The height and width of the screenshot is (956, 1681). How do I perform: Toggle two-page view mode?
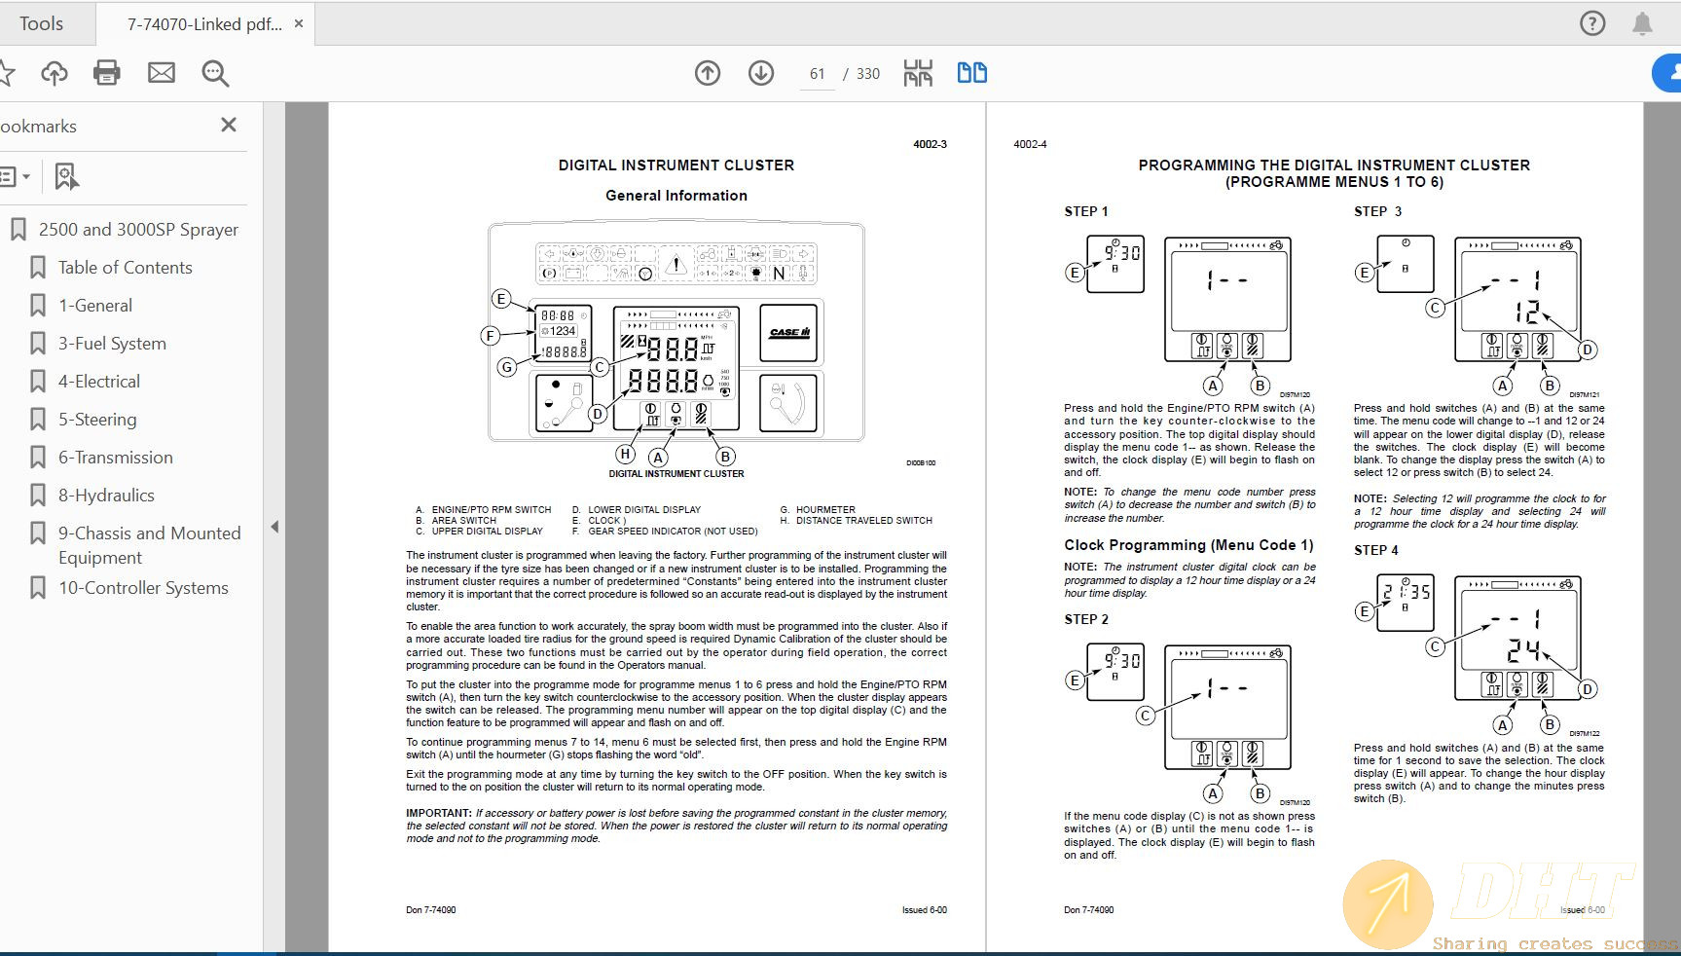click(971, 73)
